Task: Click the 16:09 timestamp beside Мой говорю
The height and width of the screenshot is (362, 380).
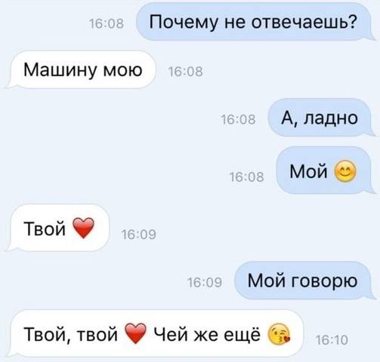Action: coord(205,282)
